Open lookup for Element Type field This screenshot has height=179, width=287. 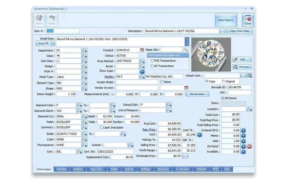[84, 83]
